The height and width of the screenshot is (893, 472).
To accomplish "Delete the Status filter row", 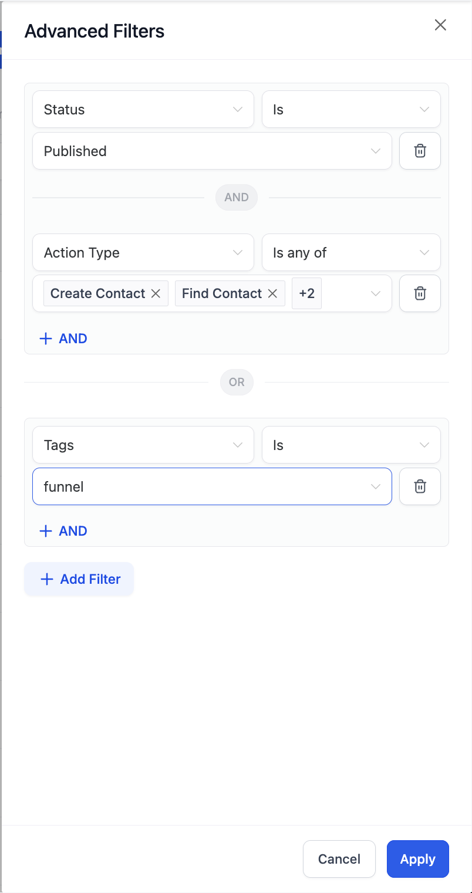I will [x=420, y=151].
